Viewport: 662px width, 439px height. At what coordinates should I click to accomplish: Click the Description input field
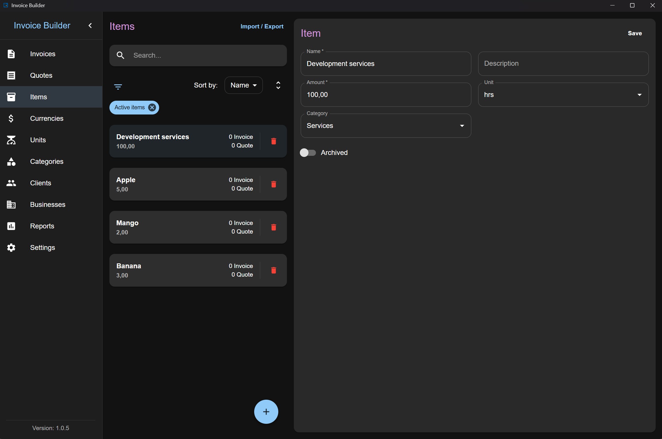click(x=563, y=64)
